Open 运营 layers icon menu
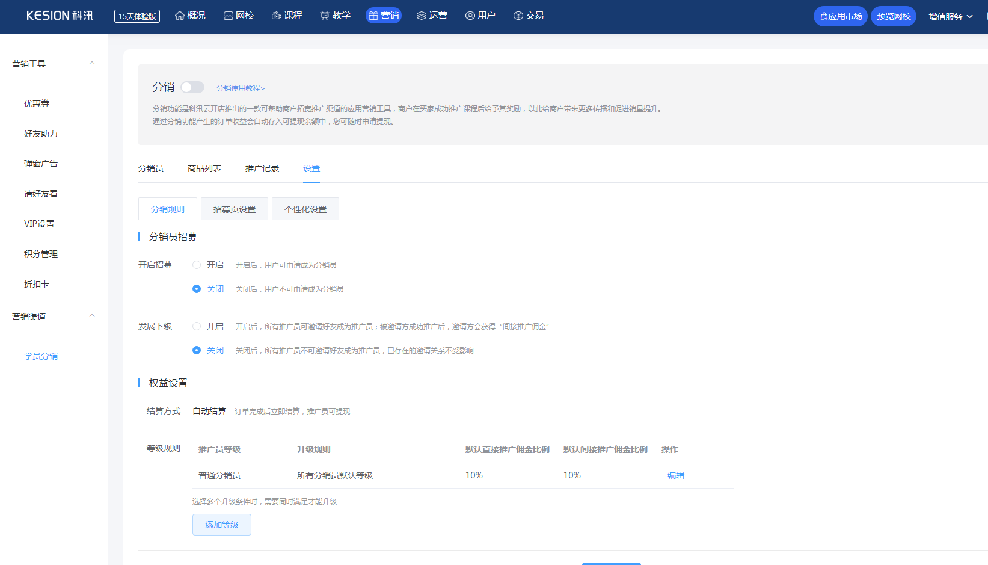The width and height of the screenshot is (988, 565). [x=432, y=16]
